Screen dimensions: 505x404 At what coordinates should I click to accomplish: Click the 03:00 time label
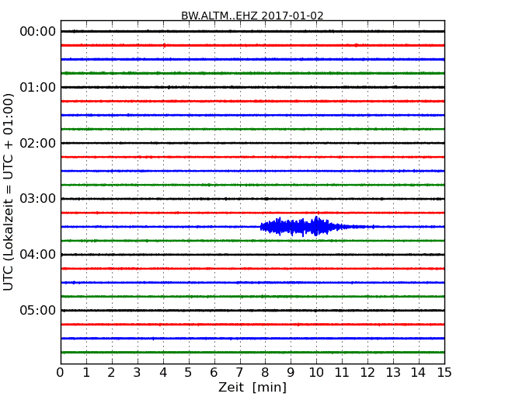pyautogui.click(x=38, y=198)
